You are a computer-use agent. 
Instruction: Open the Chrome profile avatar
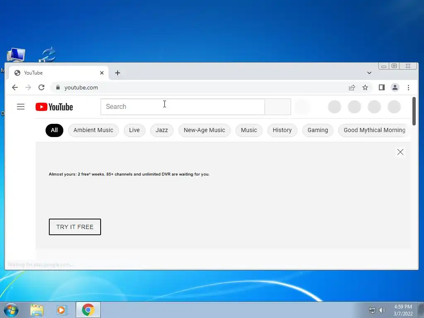tap(395, 87)
